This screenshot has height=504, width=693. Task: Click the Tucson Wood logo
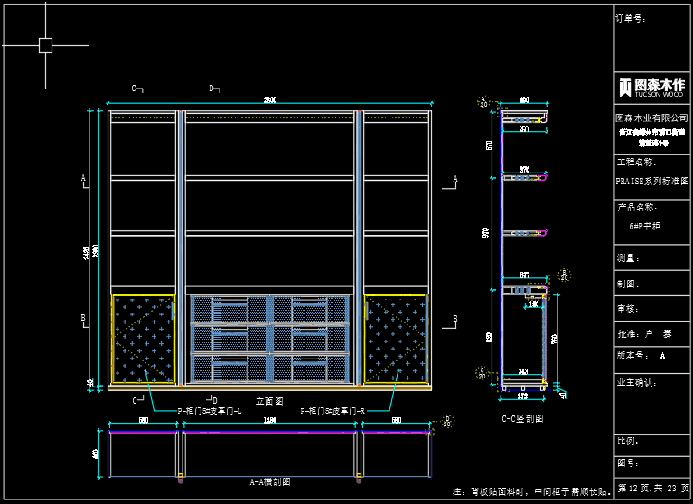651,87
